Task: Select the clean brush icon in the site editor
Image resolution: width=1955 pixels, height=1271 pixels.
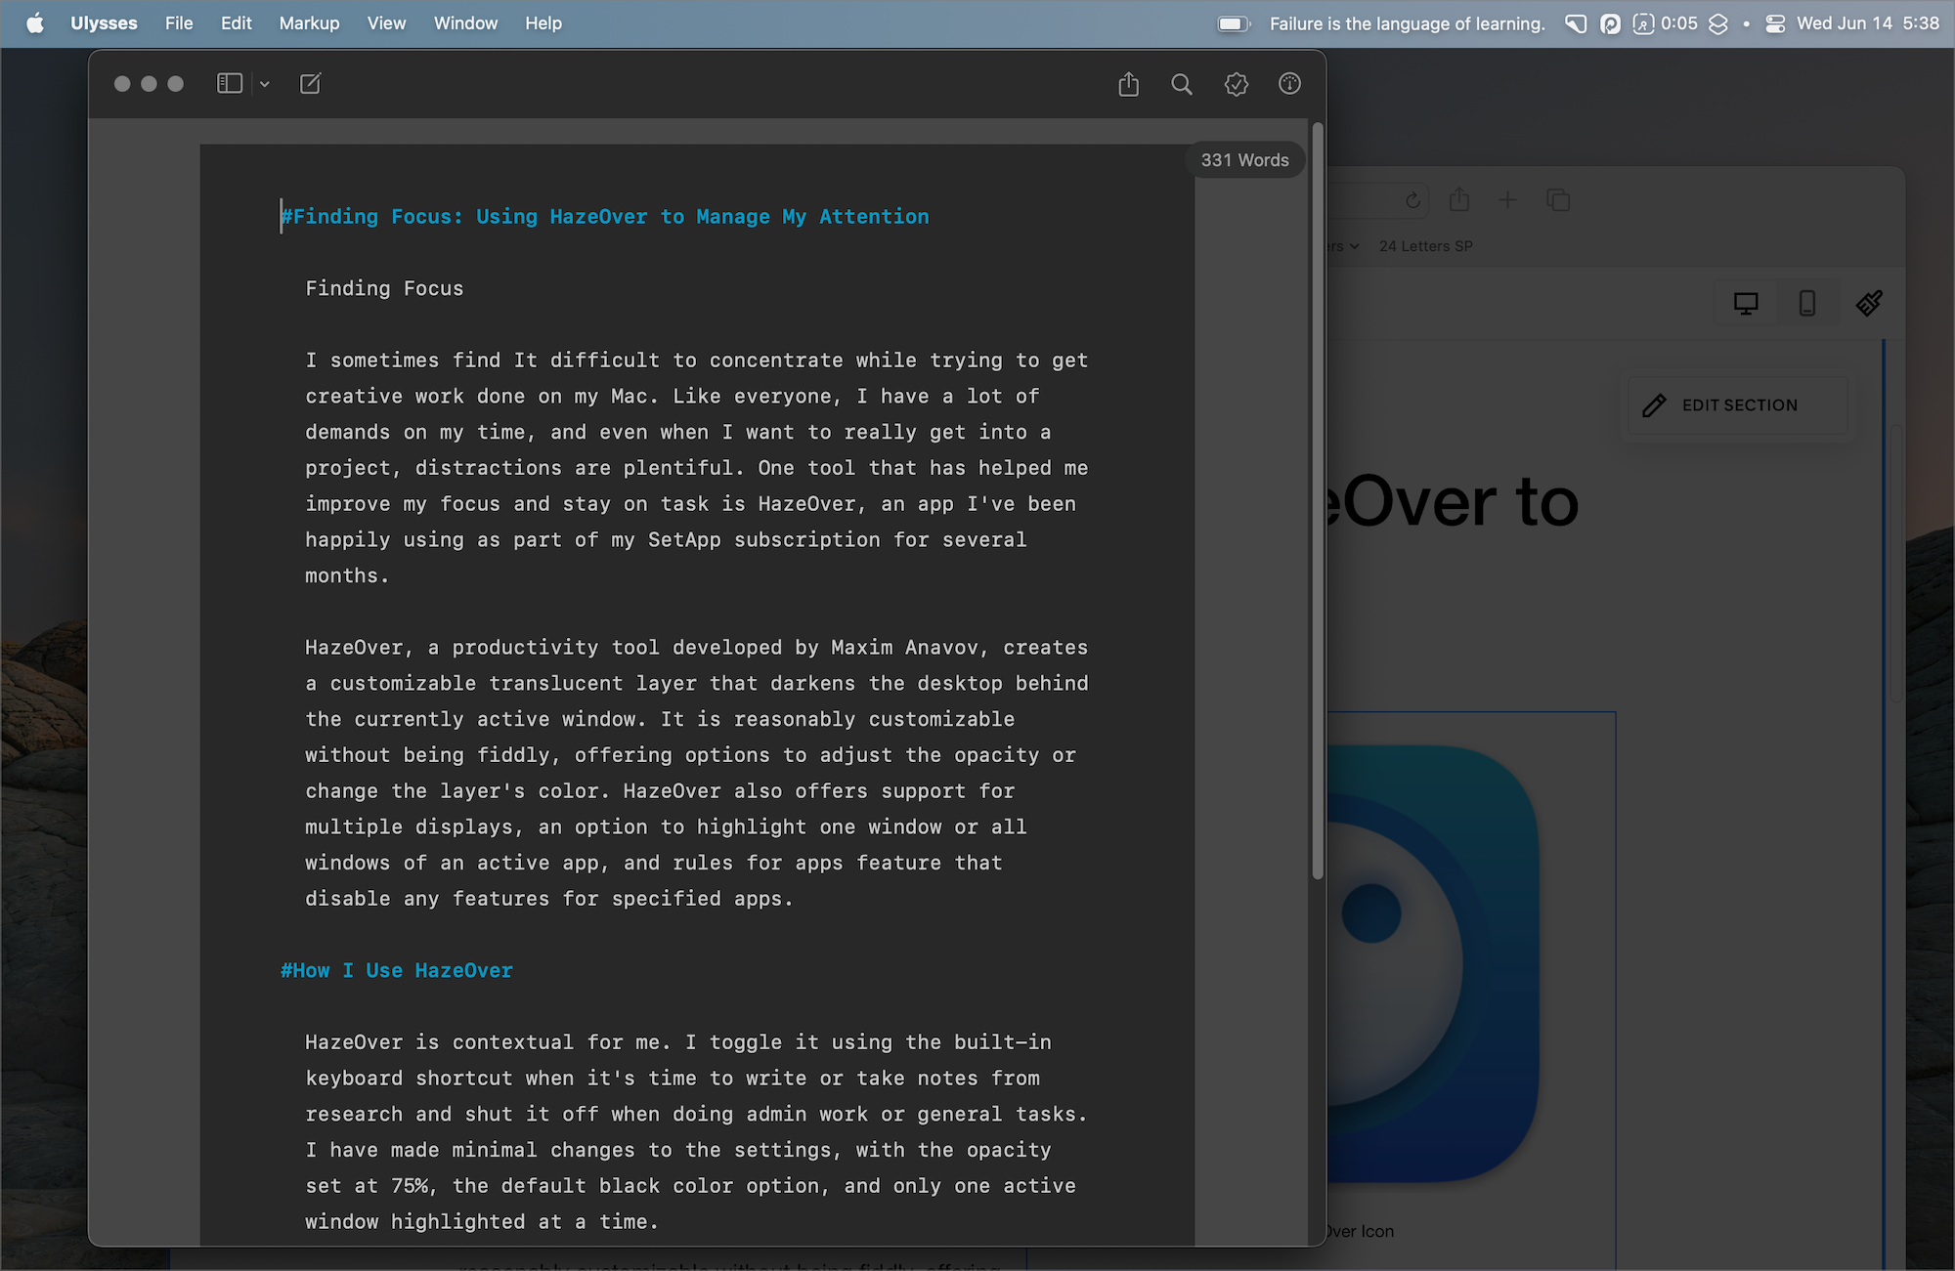Action: click(1869, 303)
